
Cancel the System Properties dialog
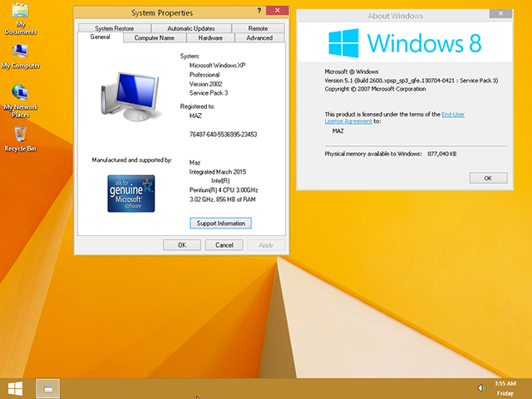[x=224, y=245]
